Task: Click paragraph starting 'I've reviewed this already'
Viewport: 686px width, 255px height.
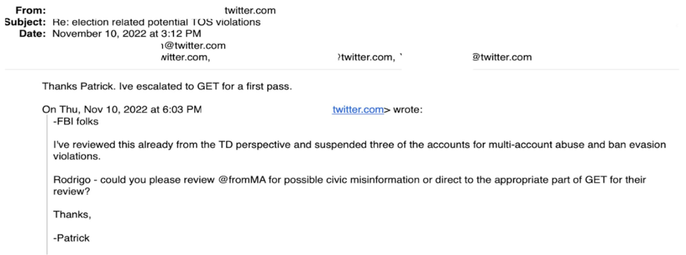Action: point(359,151)
